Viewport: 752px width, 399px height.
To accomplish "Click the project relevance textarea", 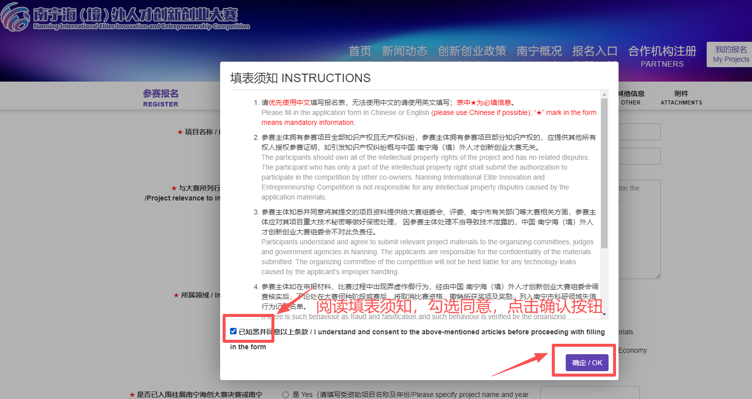I will pos(639,229).
